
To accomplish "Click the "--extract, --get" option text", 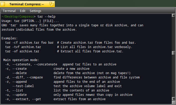I will (27, 99).
